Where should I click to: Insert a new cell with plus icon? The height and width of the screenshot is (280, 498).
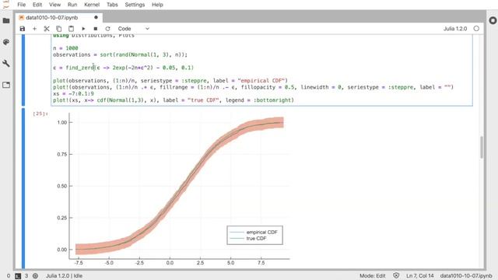tap(34, 29)
